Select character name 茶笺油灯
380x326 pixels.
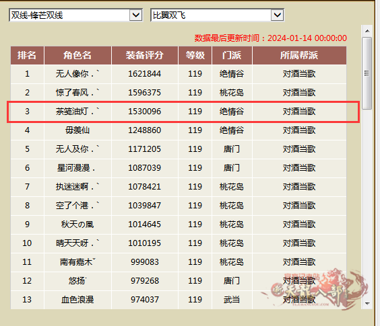77,112
